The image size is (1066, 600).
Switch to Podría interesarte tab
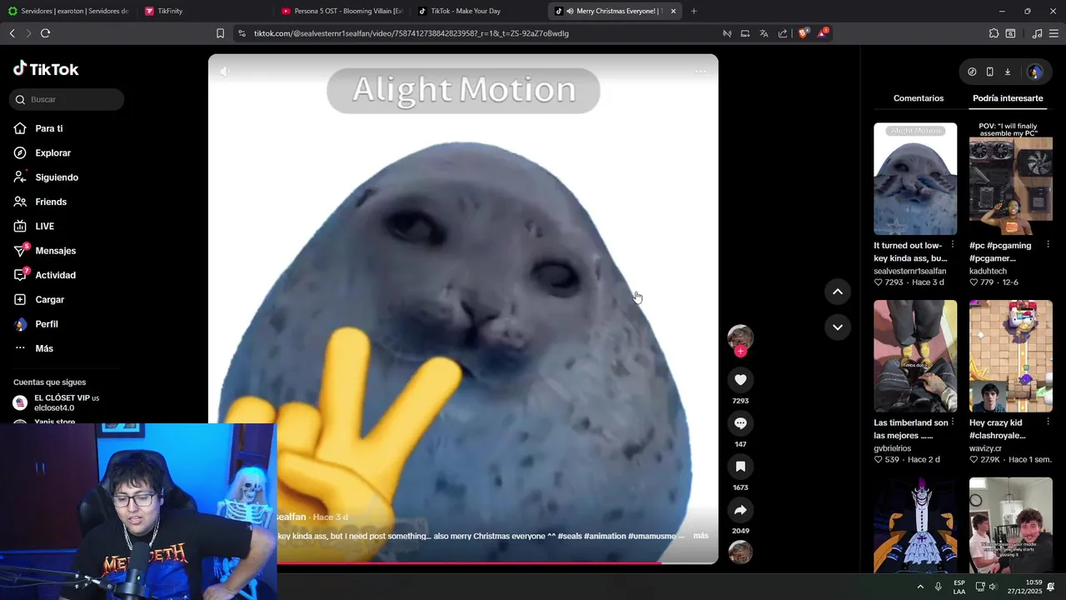[1008, 98]
